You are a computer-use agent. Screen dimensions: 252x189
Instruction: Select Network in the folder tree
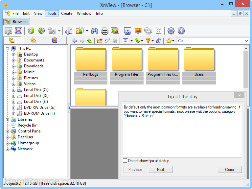[25, 149]
